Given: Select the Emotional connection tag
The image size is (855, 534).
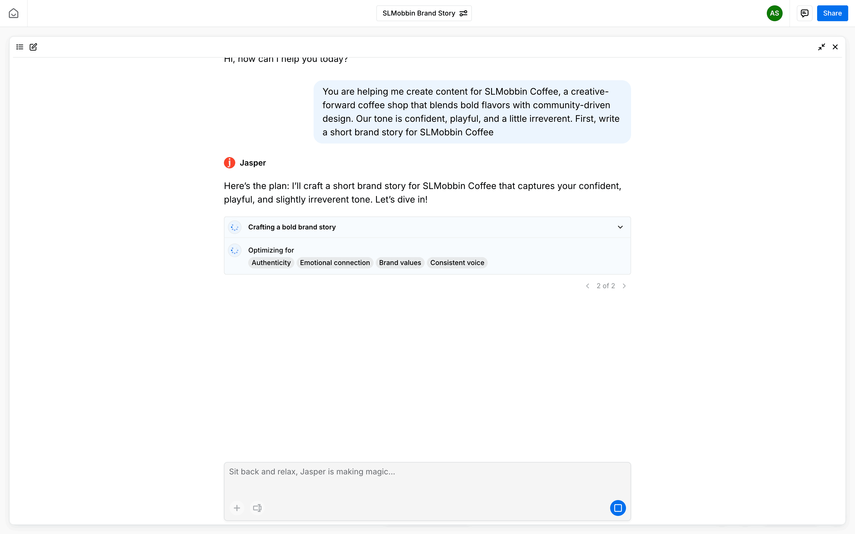Looking at the screenshot, I should coord(334,263).
